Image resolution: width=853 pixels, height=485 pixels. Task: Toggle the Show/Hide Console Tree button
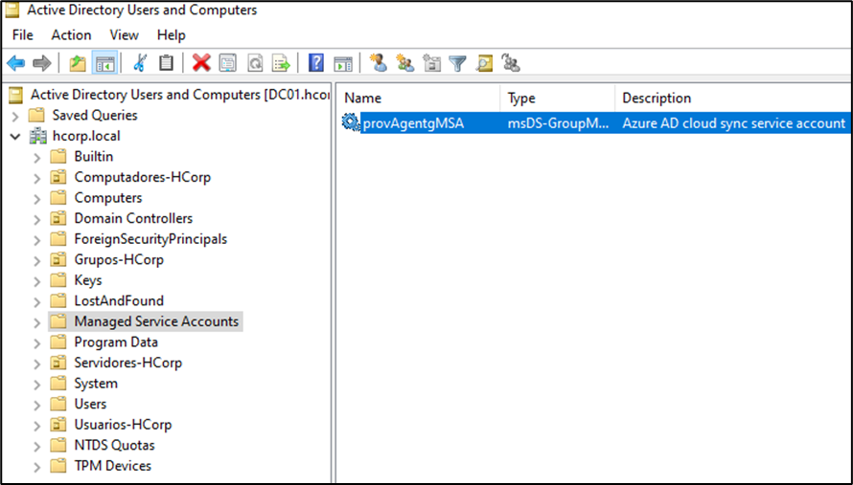tap(104, 63)
